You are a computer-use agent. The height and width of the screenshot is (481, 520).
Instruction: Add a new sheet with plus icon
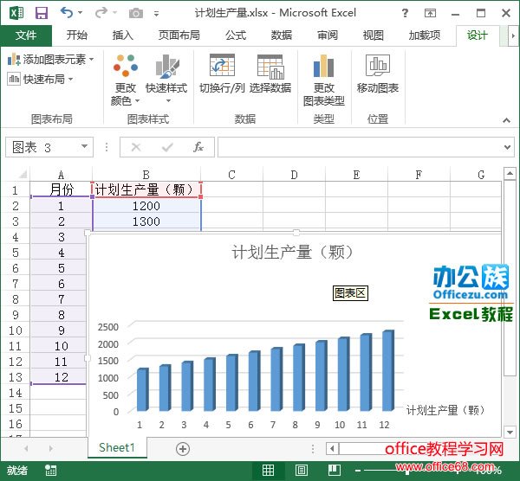pyautogui.click(x=182, y=448)
